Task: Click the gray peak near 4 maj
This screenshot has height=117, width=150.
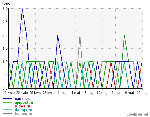Action: coord(80,36)
